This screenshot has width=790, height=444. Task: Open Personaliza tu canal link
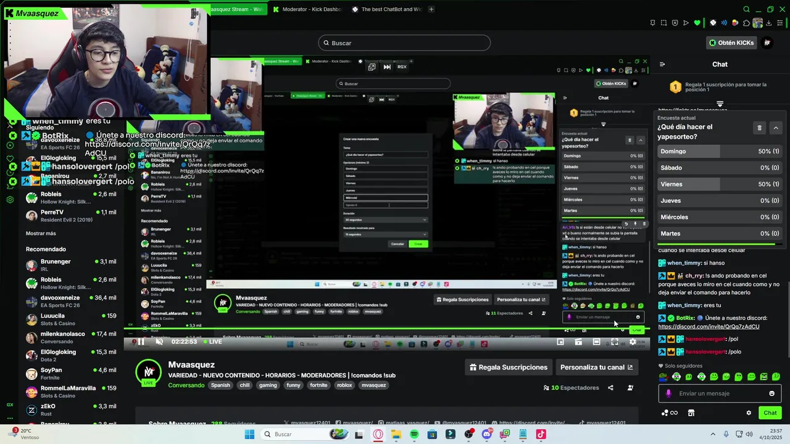click(596, 368)
